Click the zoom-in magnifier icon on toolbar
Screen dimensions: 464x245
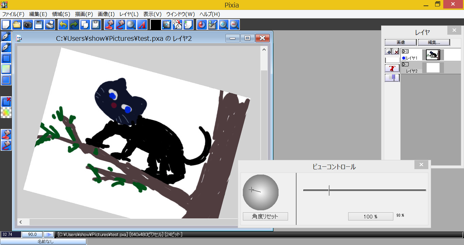(223, 24)
